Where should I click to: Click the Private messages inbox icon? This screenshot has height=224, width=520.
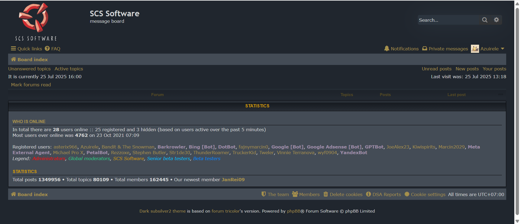coord(425,49)
